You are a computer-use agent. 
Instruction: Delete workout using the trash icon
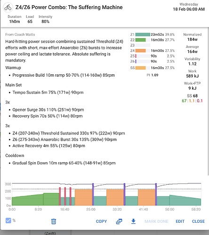click(54, 221)
